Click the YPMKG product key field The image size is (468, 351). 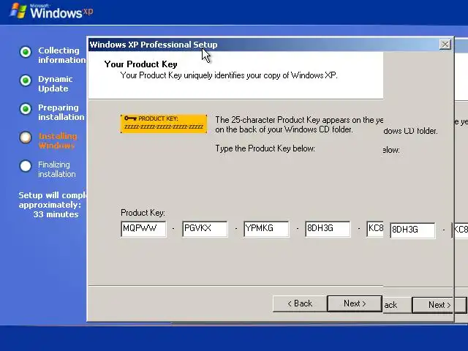[x=266, y=229]
